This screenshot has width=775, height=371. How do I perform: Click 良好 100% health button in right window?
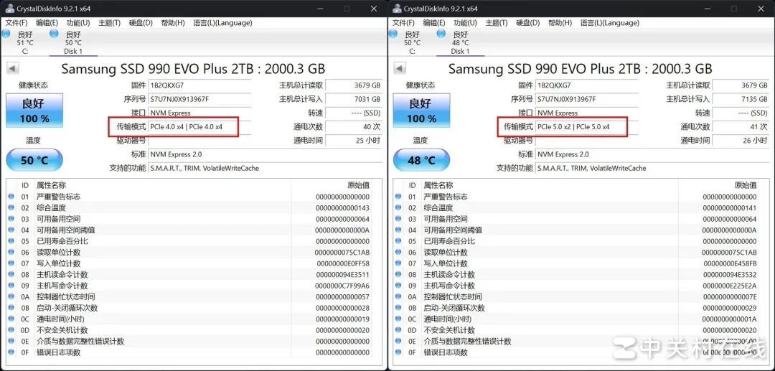[422, 111]
